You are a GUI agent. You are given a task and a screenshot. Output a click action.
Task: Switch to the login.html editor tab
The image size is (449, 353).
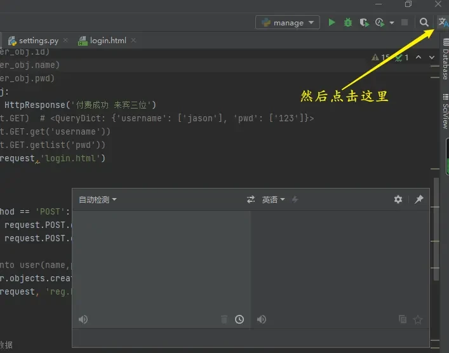108,41
